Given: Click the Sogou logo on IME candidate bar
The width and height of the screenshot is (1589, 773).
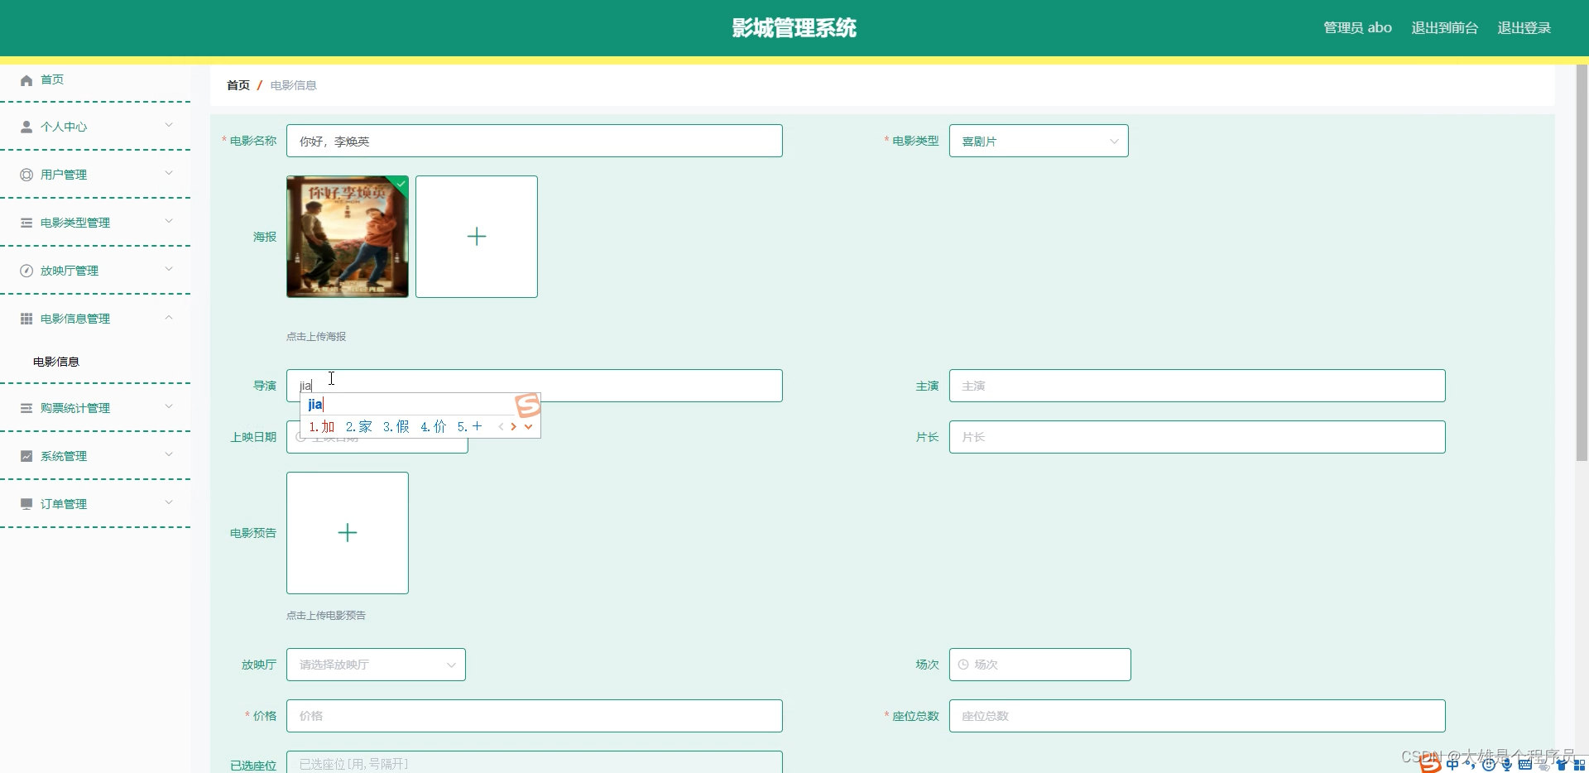Looking at the screenshot, I should pyautogui.click(x=528, y=405).
